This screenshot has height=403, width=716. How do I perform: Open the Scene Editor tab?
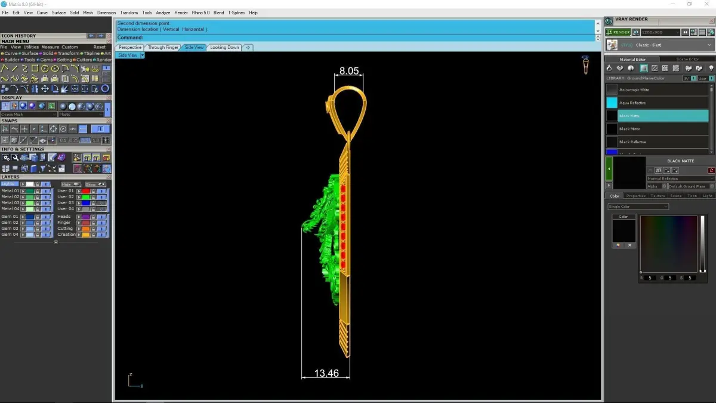(688, 59)
